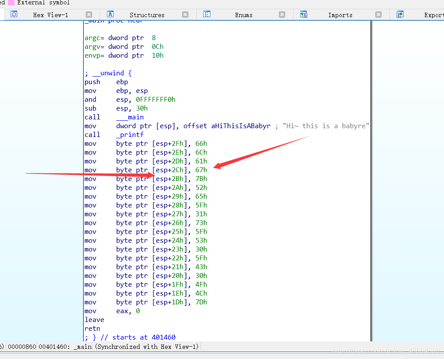The width and height of the screenshot is (444, 359).
Task: Click the 66h value at esp+2Fh
Action: tap(202, 144)
